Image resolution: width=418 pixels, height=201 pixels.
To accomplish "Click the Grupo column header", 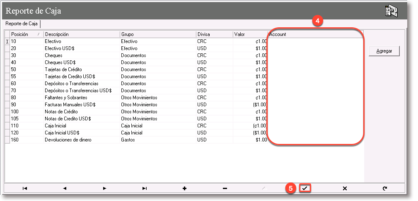I will [158, 34].
